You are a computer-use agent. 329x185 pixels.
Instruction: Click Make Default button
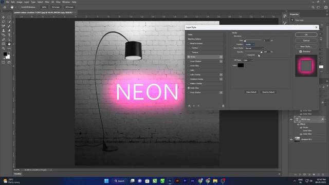pyautogui.click(x=251, y=92)
